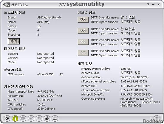Click the checkmark apply icon

[31, 118]
